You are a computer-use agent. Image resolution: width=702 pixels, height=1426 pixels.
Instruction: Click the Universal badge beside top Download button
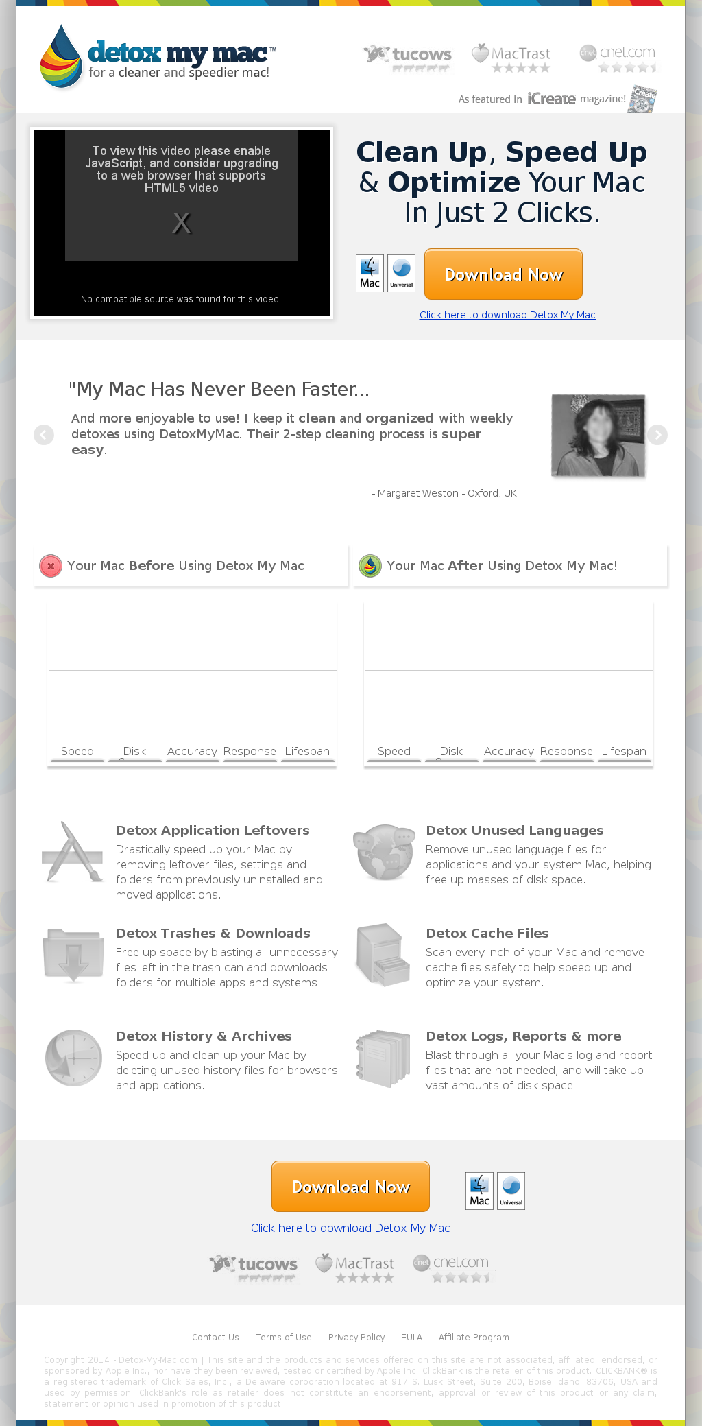pyautogui.click(x=401, y=273)
